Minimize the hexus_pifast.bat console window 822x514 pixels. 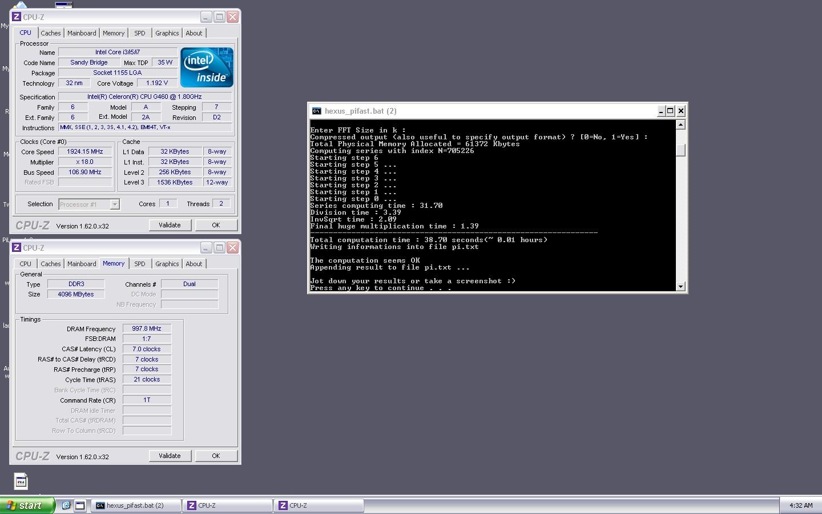point(660,111)
